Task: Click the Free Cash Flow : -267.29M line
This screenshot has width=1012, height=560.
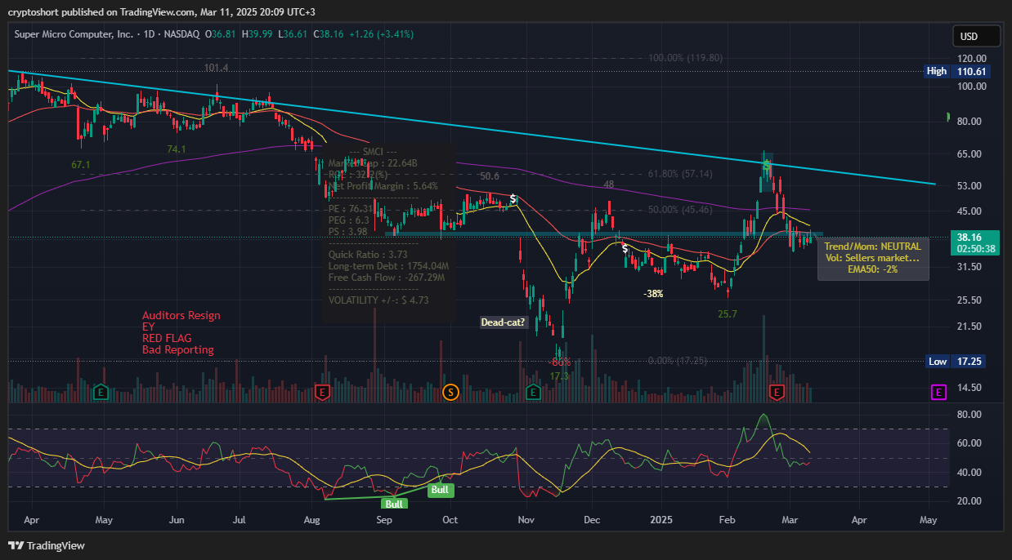Action: tap(386, 277)
